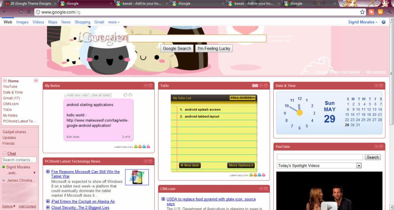Open the Windows tablet news thumbnail
The height and width of the screenshot is (210, 394).
point(137,177)
